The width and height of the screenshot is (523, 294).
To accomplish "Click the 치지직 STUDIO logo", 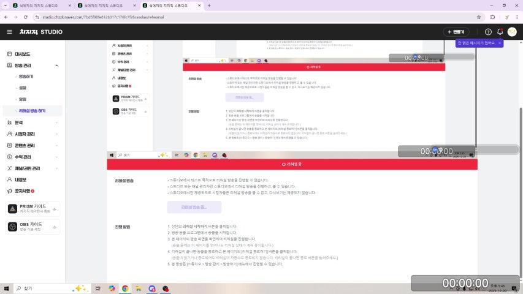I will coord(41,32).
